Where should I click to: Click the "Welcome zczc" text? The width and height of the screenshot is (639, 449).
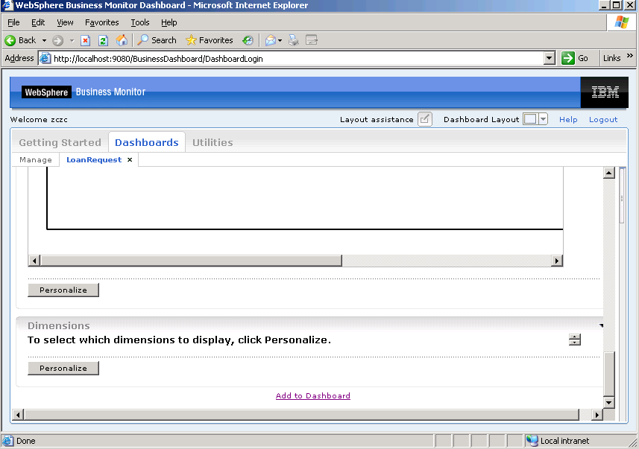(39, 119)
